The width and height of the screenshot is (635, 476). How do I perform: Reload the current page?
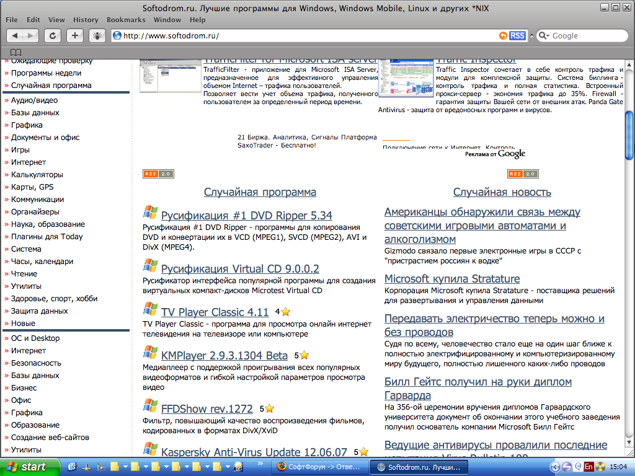pyautogui.click(x=53, y=35)
